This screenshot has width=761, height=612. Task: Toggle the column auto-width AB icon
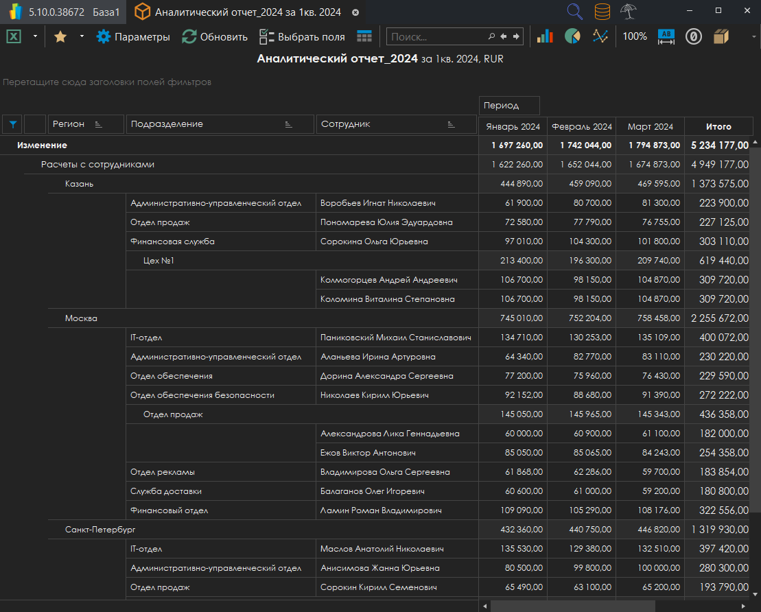pyautogui.click(x=666, y=37)
